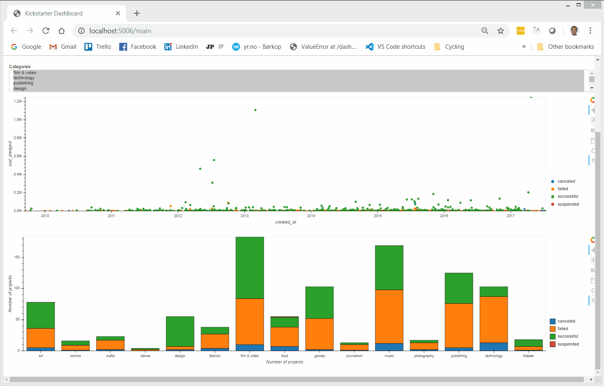Image resolution: width=604 pixels, height=386 pixels.
Task: Expand the hidden bookmarks overflow chevron
Action: coord(524,46)
